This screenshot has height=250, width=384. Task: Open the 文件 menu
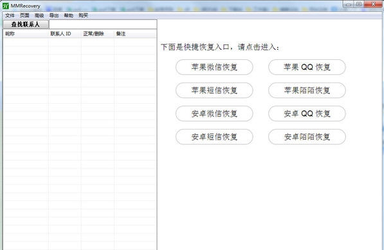[x=10, y=15]
